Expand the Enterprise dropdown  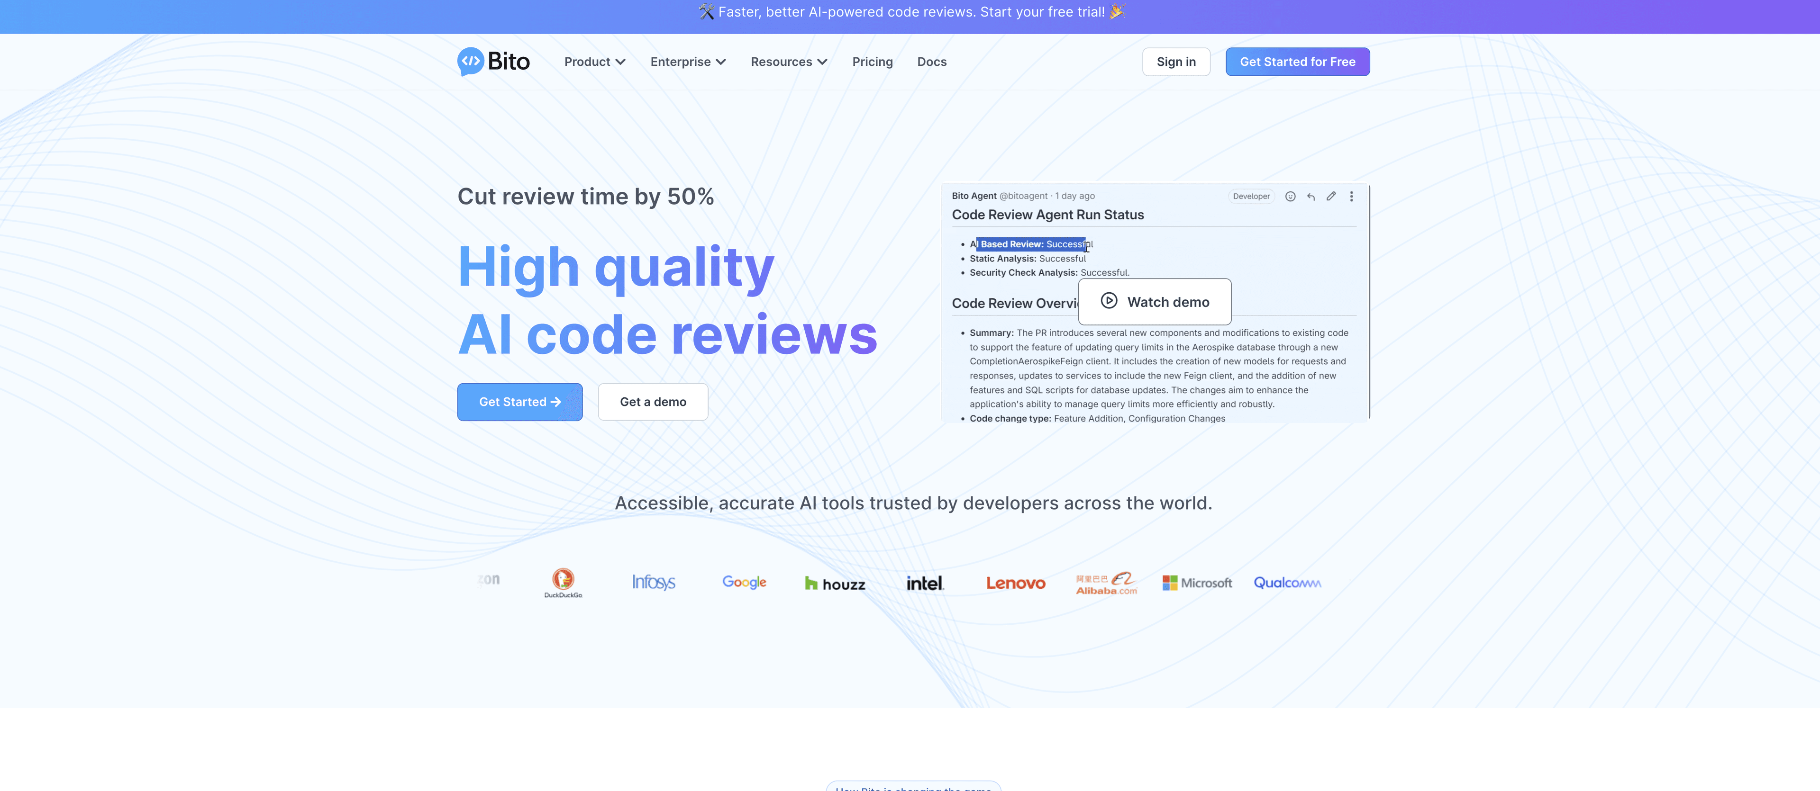687,62
